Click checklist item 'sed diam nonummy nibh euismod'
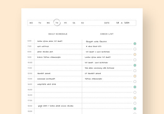164x114 pixels. (x=99, y=68)
